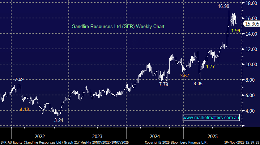The height and width of the screenshot is (145, 260).
Task: Select the 2023 year axis label
Action: pos(97,136)
